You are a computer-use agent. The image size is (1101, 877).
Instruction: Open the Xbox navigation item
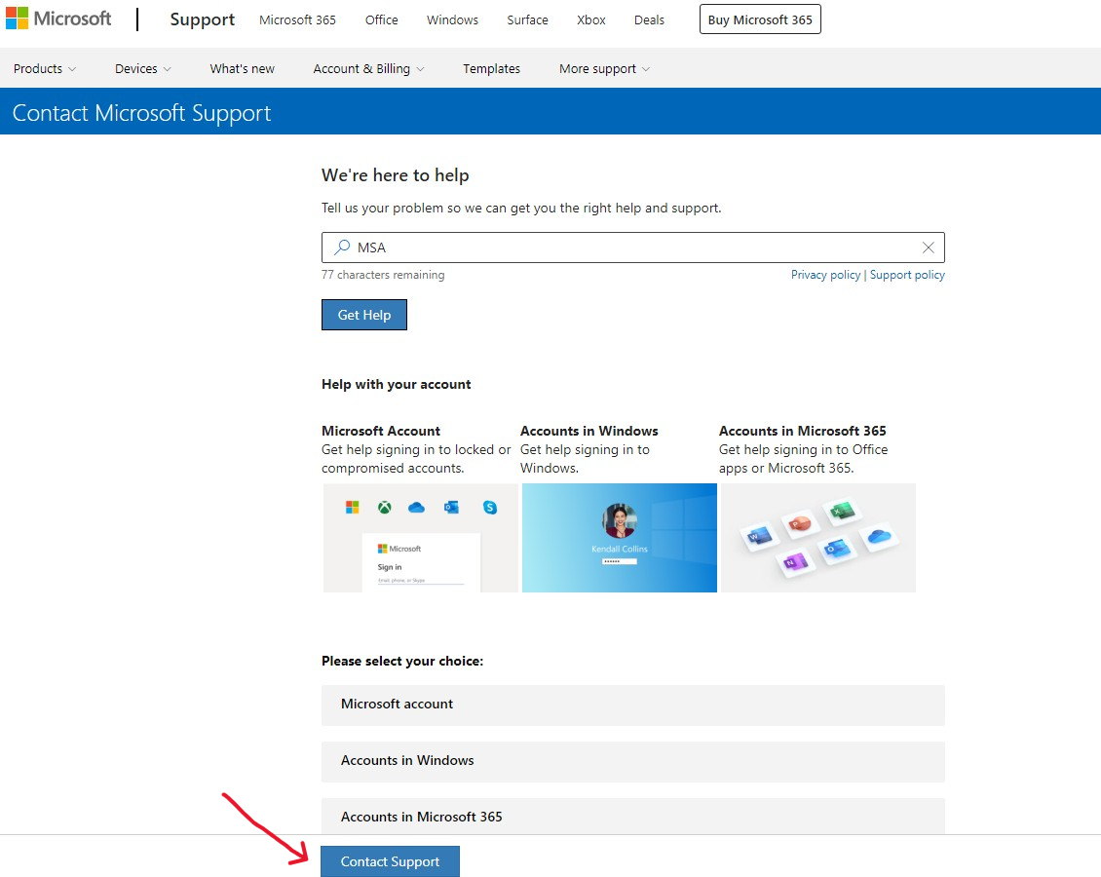click(x=590, y=19)
